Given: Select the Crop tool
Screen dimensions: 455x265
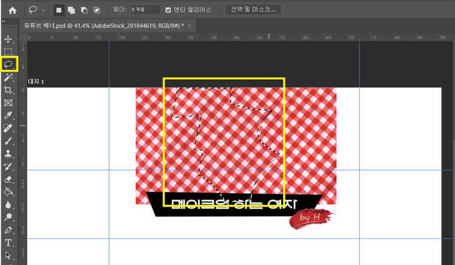Looking at the screenshot, I should coord(8,90).
